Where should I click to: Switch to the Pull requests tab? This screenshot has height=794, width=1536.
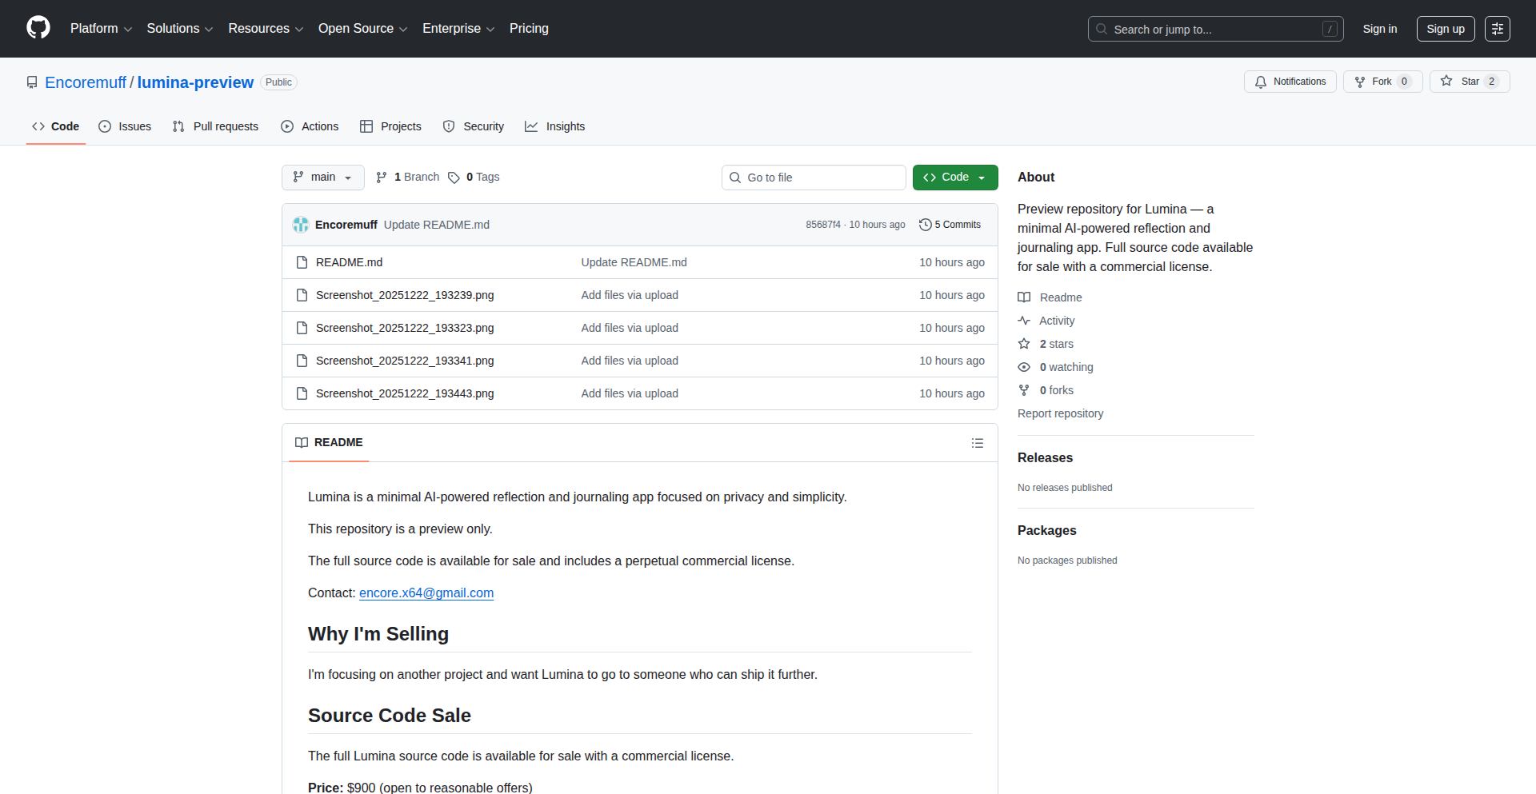(x=215, y=126)
